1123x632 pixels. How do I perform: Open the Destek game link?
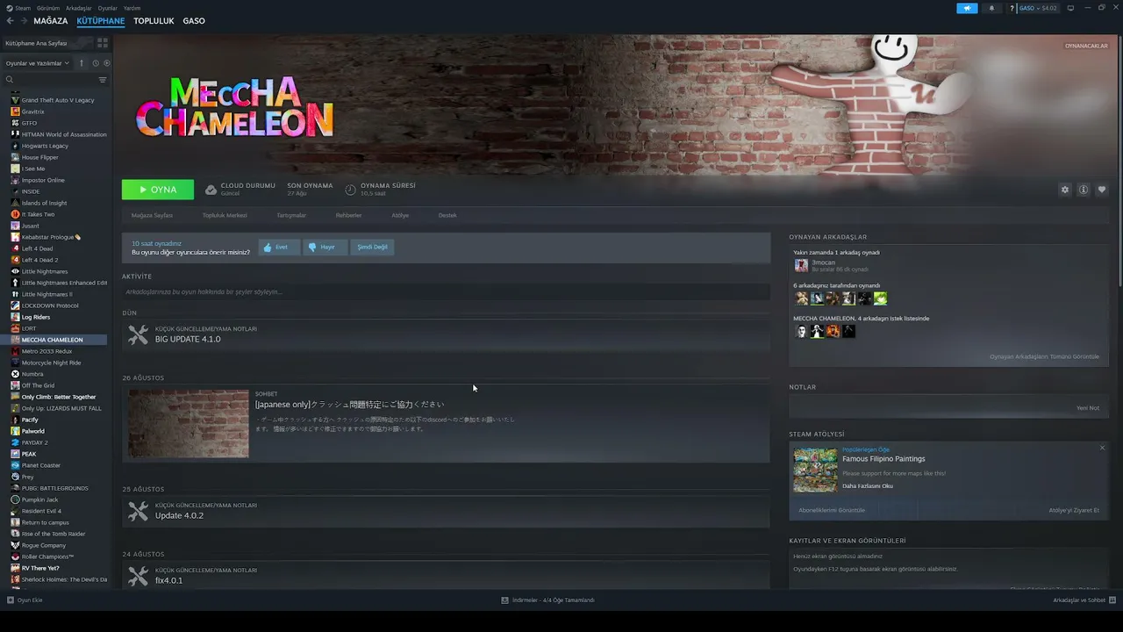pyautogui.click(x=447, y=215)
